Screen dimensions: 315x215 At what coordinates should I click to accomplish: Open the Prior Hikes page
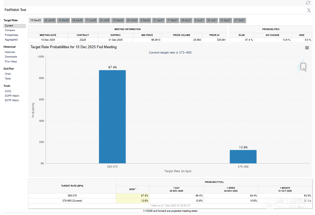[x=11, y=61]
